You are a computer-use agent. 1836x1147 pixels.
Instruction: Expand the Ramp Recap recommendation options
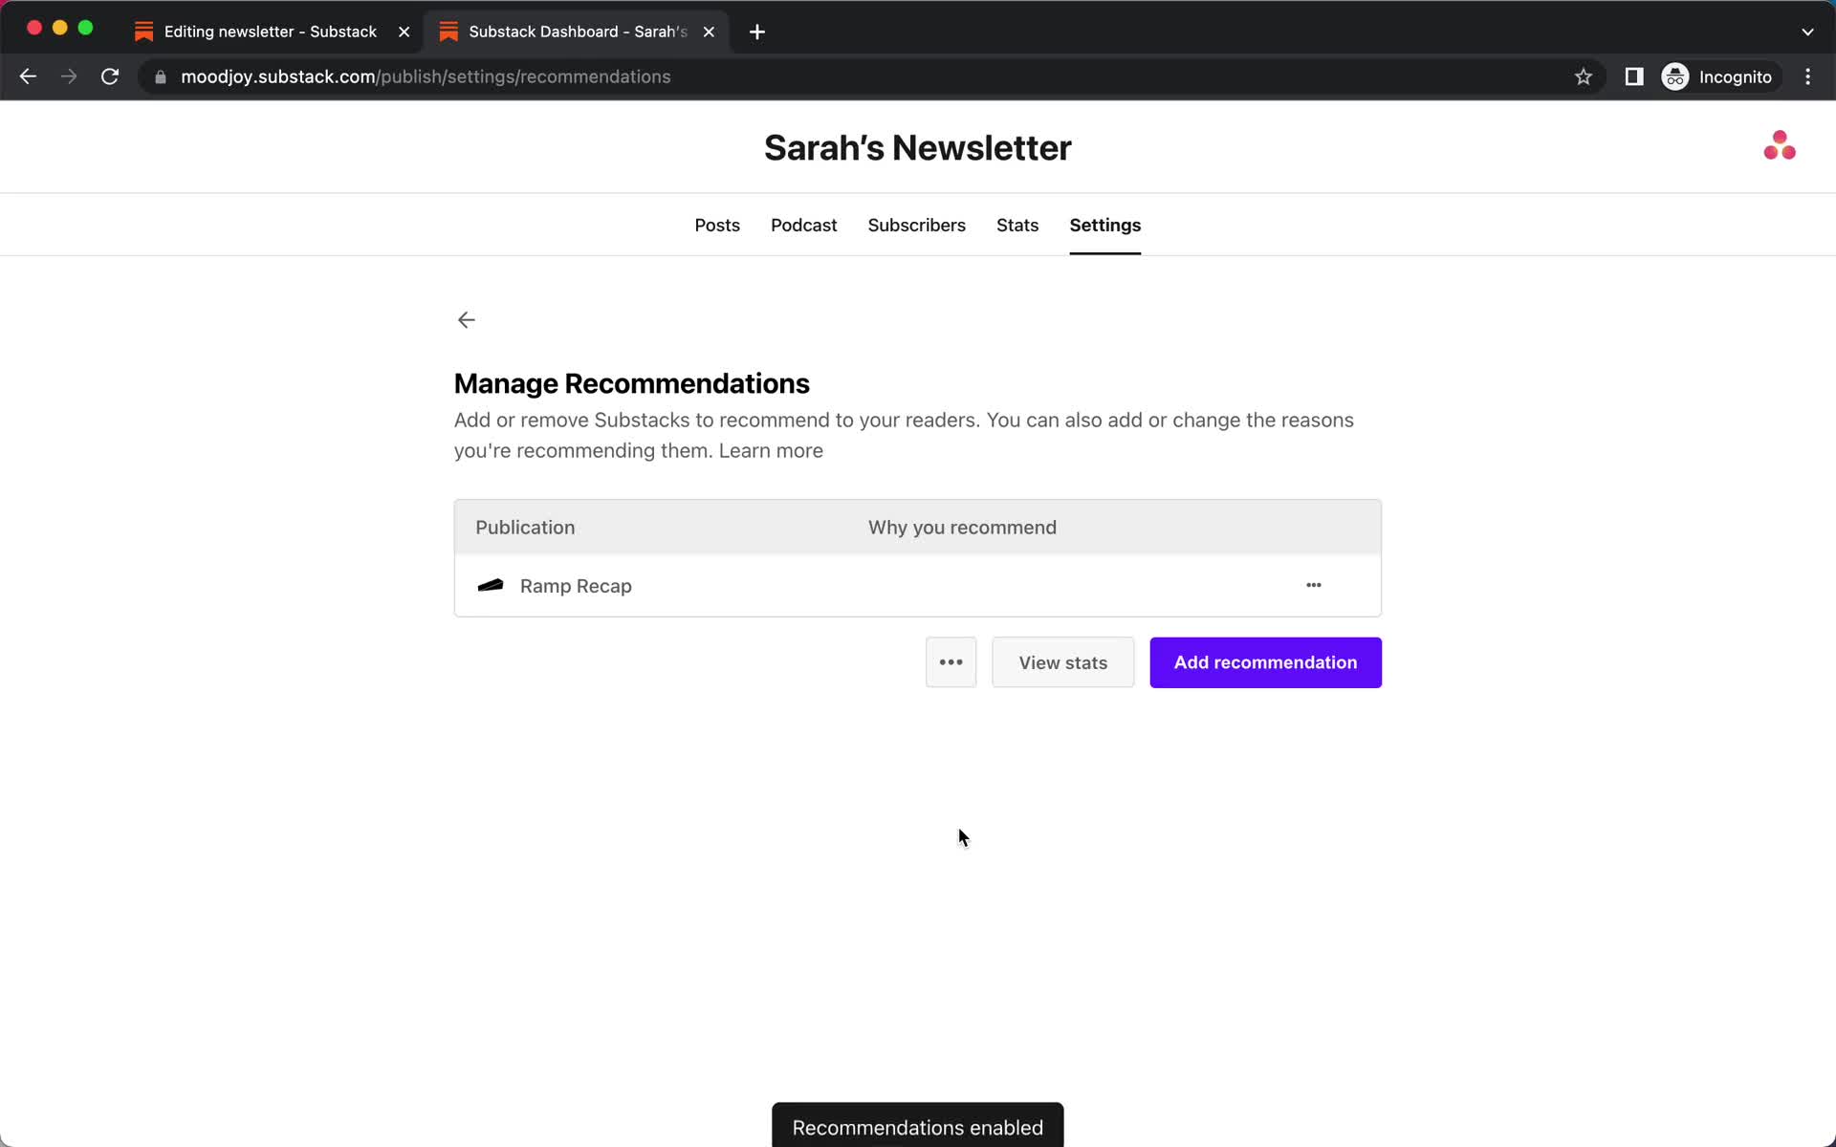(1314, 585)
